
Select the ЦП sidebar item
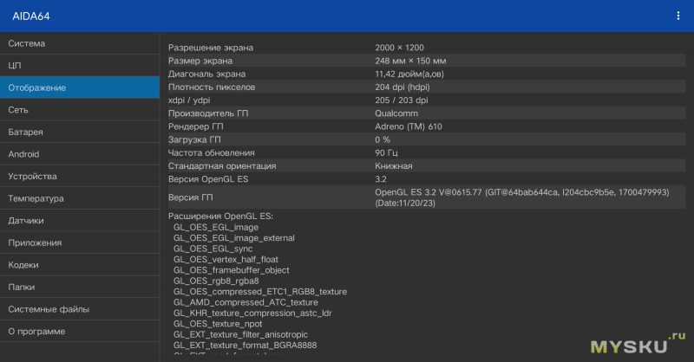tap(80, 66)
